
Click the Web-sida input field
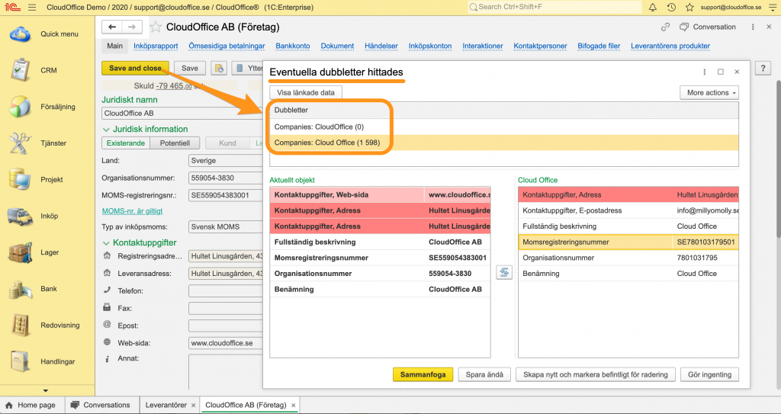tap(226, 343)
